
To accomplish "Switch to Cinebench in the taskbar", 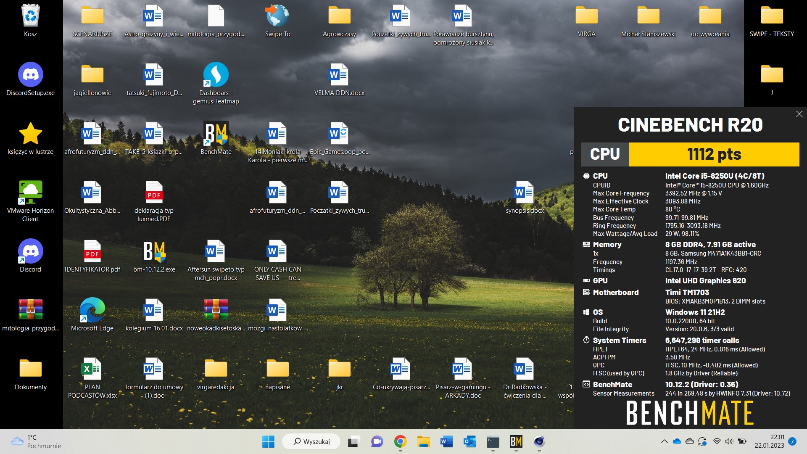I will pyautogui.click(x=539, y=441).
